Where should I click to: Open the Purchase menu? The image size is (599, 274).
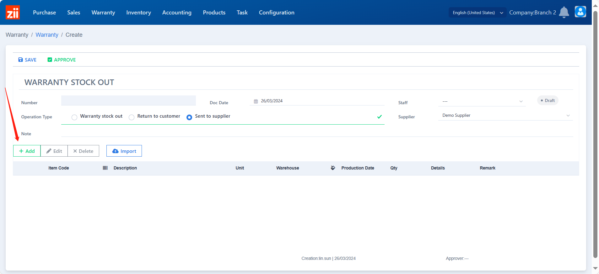[44, 13]
